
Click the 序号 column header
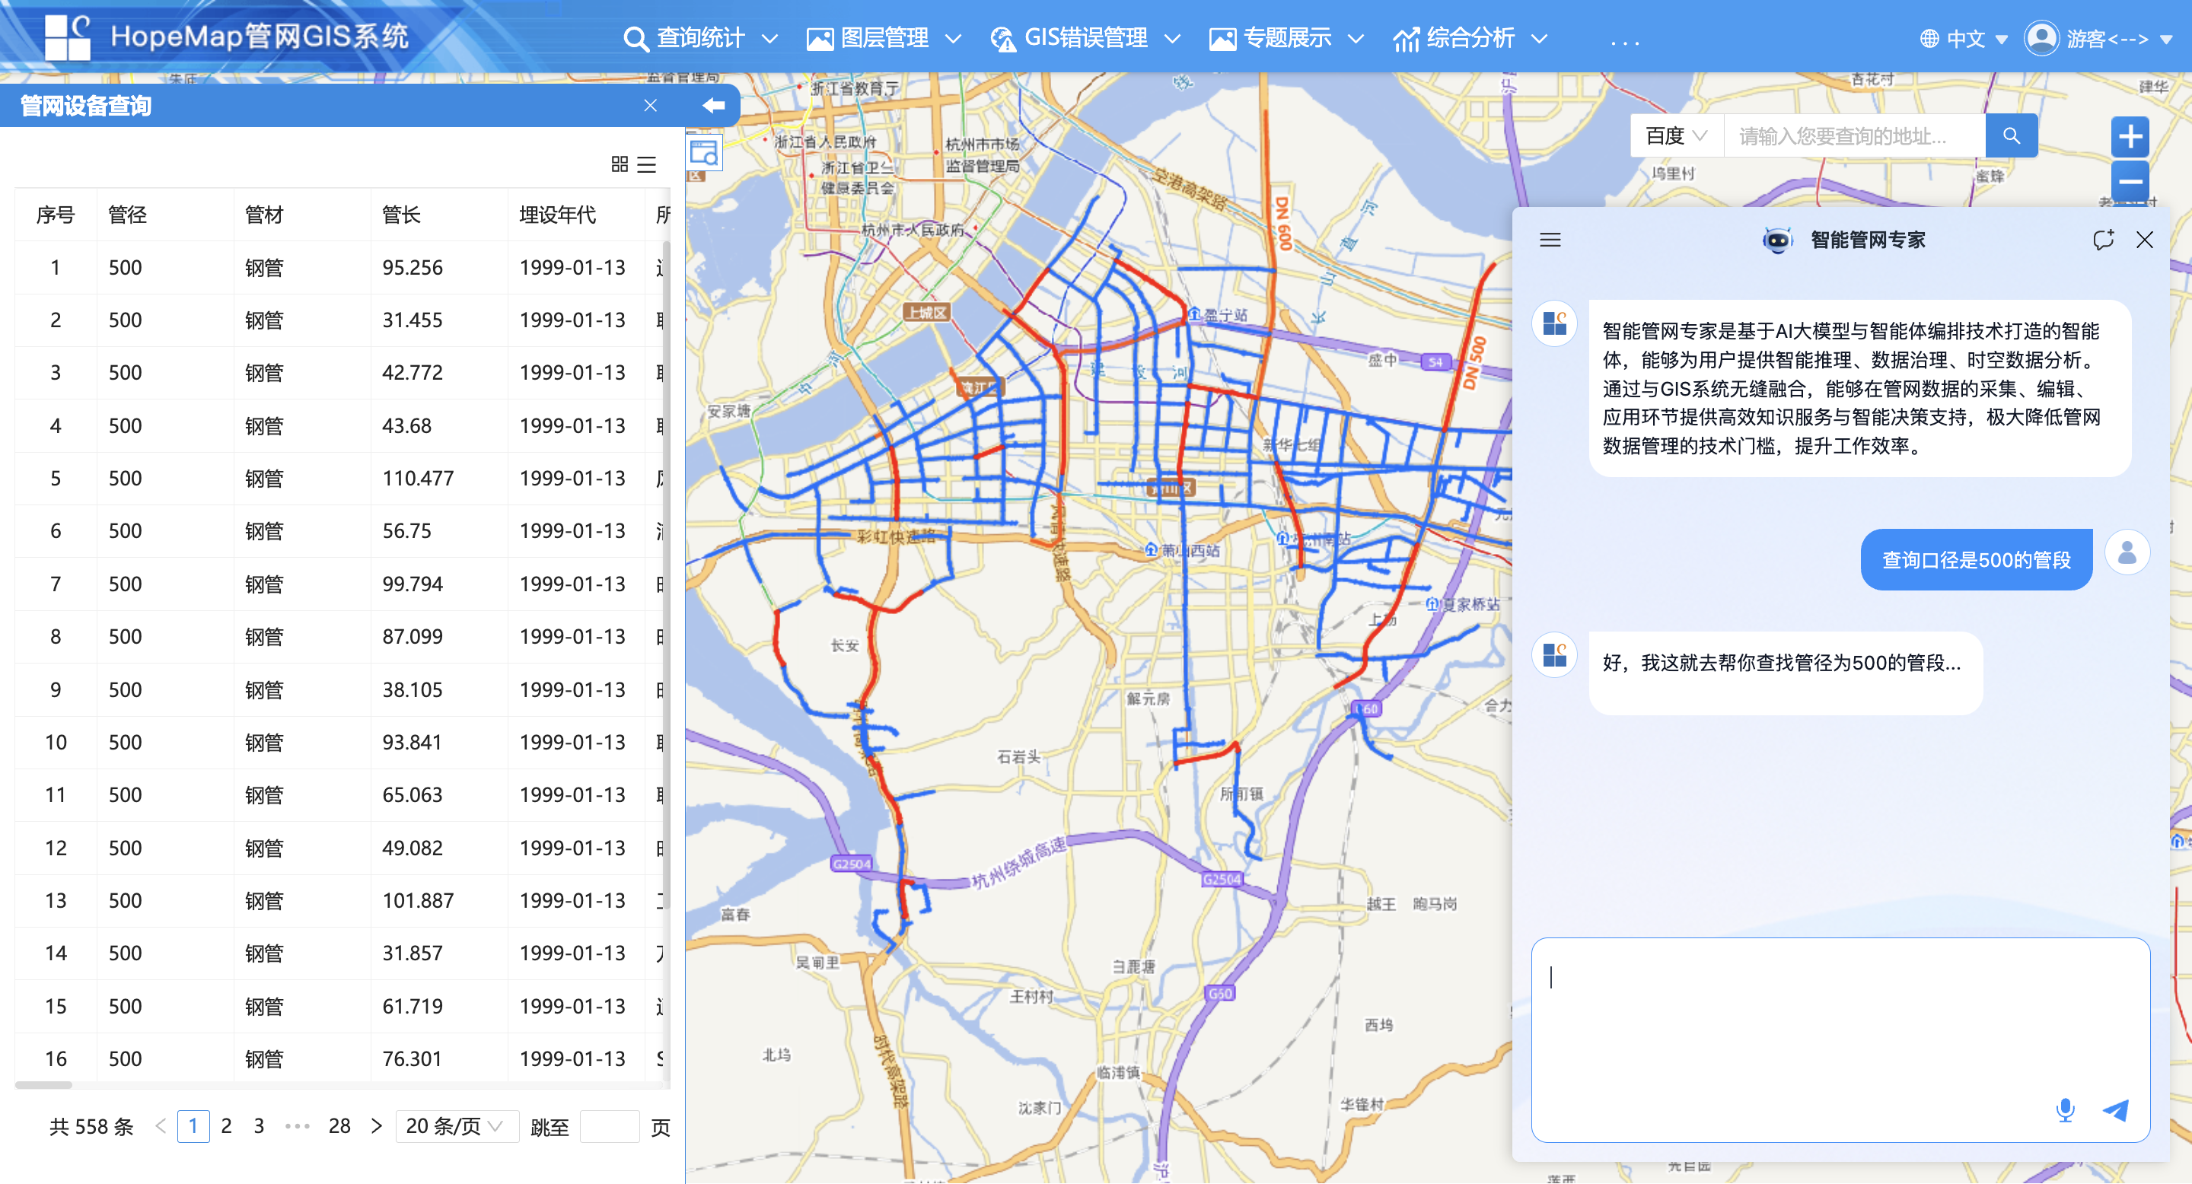(56, 215)
